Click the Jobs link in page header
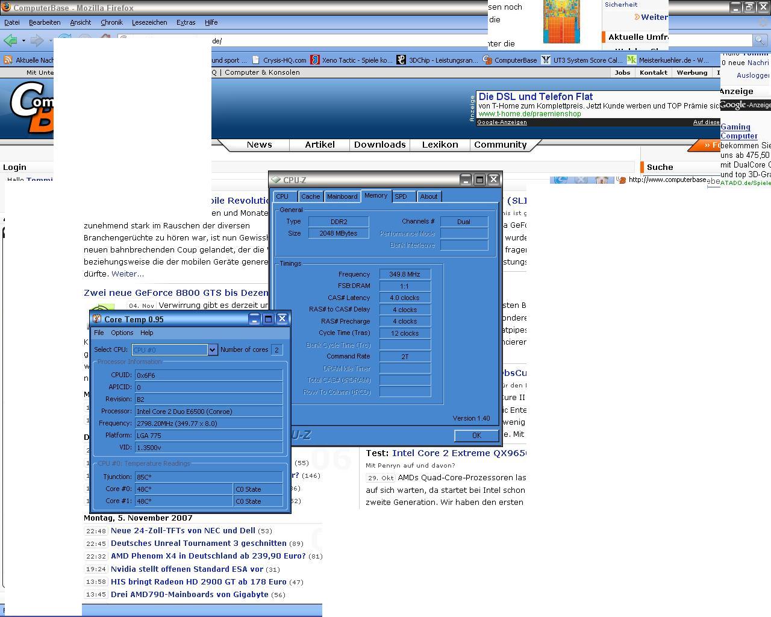This screenshot has height=617, width=771. tap(622, 72)
